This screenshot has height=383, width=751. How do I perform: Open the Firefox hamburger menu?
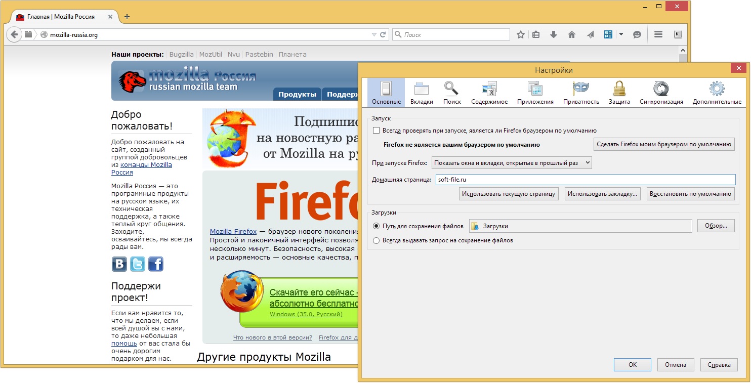click(x=658, y=34)
